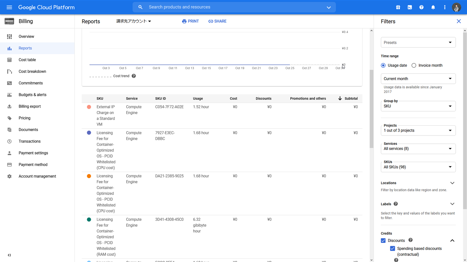Go to Cost table in sidebar

(x=27, y=60)
